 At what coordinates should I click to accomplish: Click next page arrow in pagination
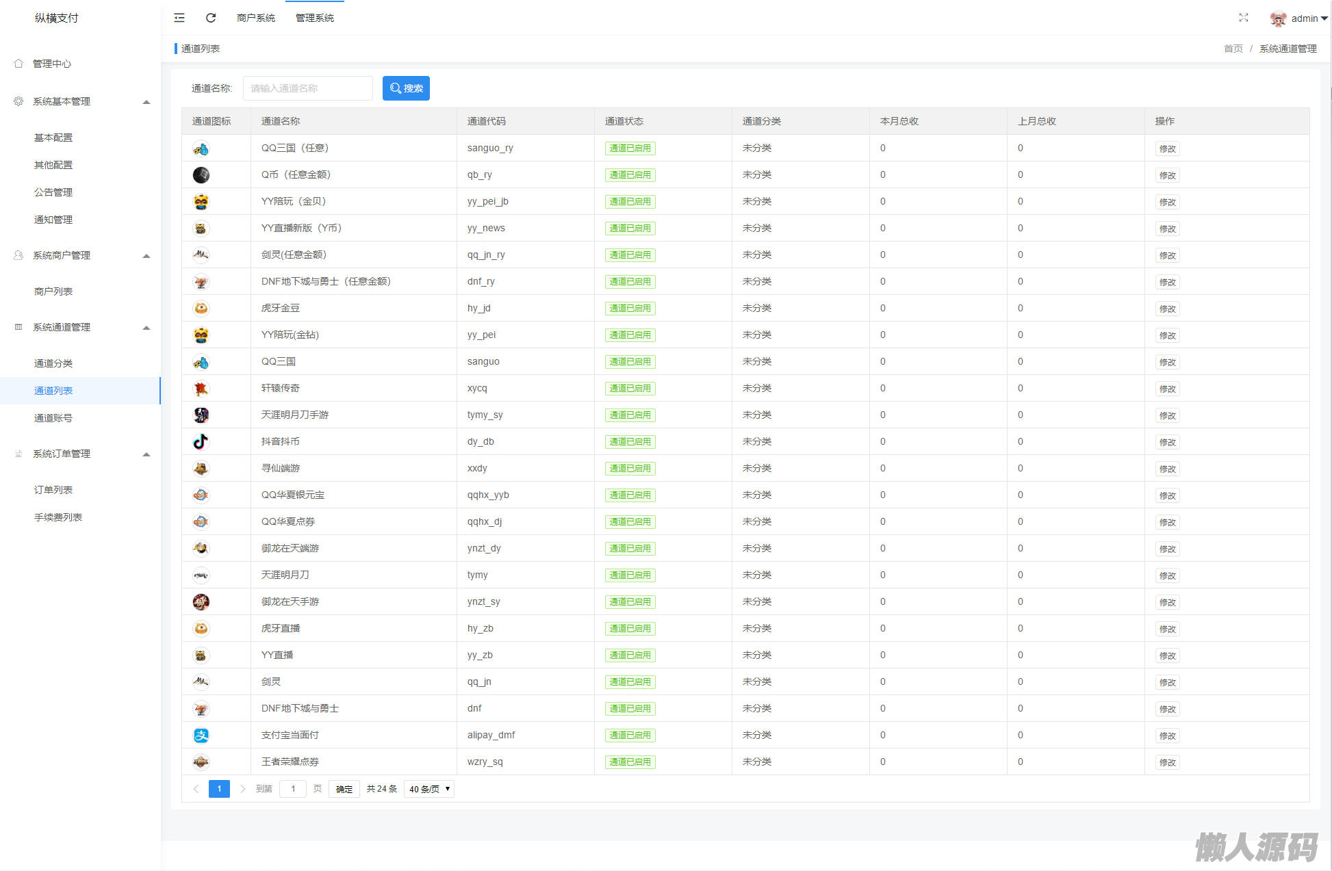point(242,789)
